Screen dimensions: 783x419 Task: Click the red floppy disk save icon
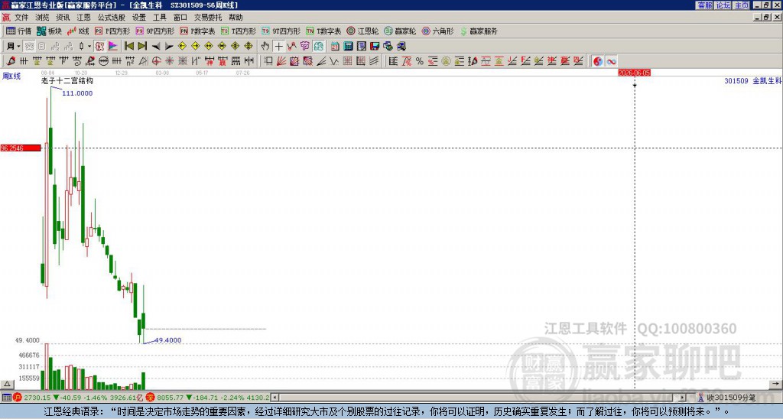(x=375, y=46)
